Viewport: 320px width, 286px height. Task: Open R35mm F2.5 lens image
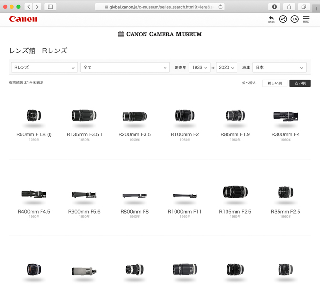(286, 193)
